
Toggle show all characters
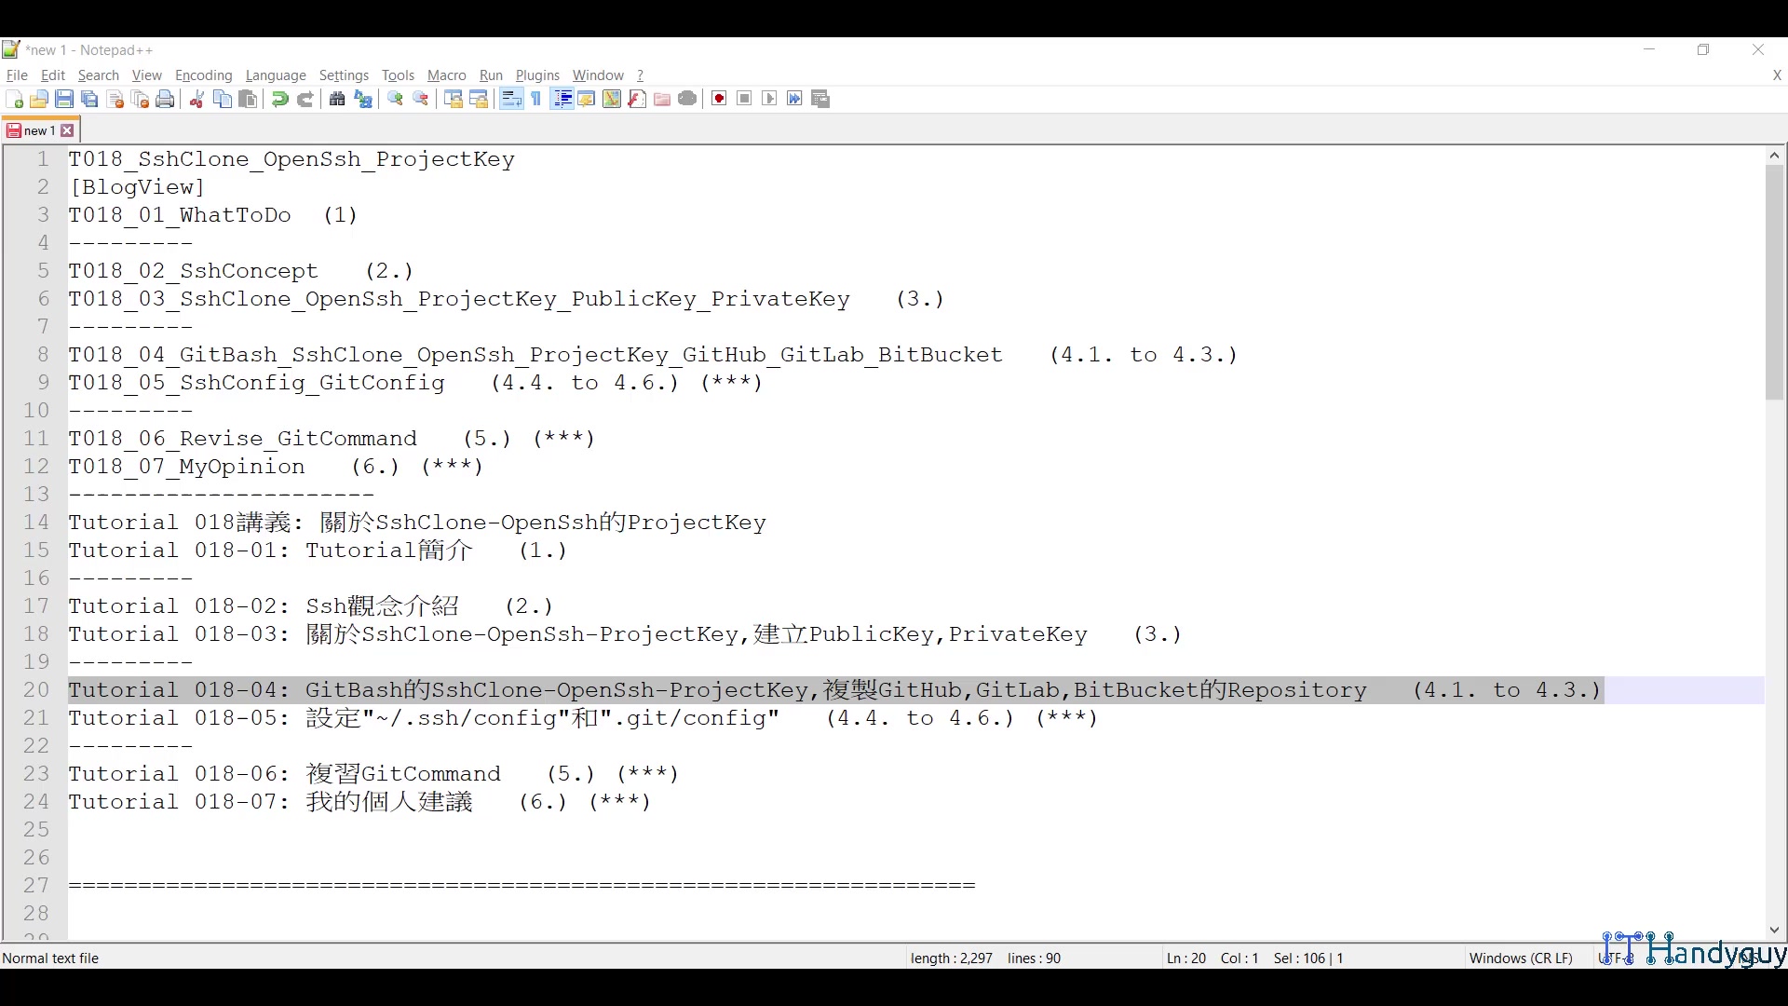pyautogui.click(x=536, y=99)
